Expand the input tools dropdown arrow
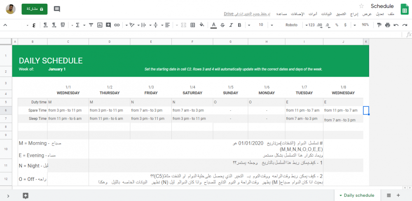The width and height of the screenshot is (412, 201). coord(27,25)
